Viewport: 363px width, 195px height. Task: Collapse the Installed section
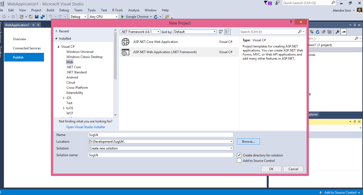(x=57, y=39)
